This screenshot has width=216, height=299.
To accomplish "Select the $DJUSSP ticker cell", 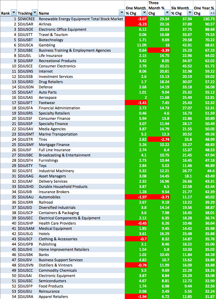I will coord(27,124).
